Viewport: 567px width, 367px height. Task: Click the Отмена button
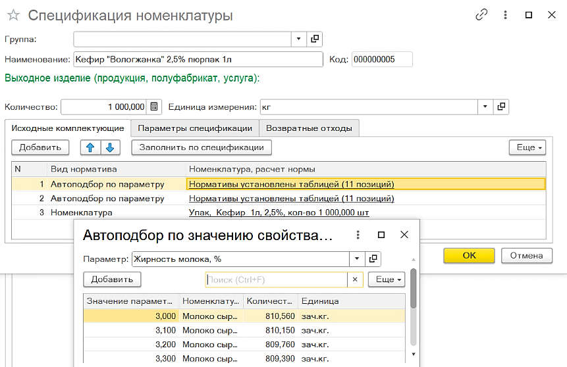[x=527, y=255]
